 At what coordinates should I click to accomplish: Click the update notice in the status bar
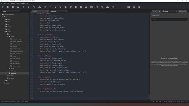pos(185,102)
